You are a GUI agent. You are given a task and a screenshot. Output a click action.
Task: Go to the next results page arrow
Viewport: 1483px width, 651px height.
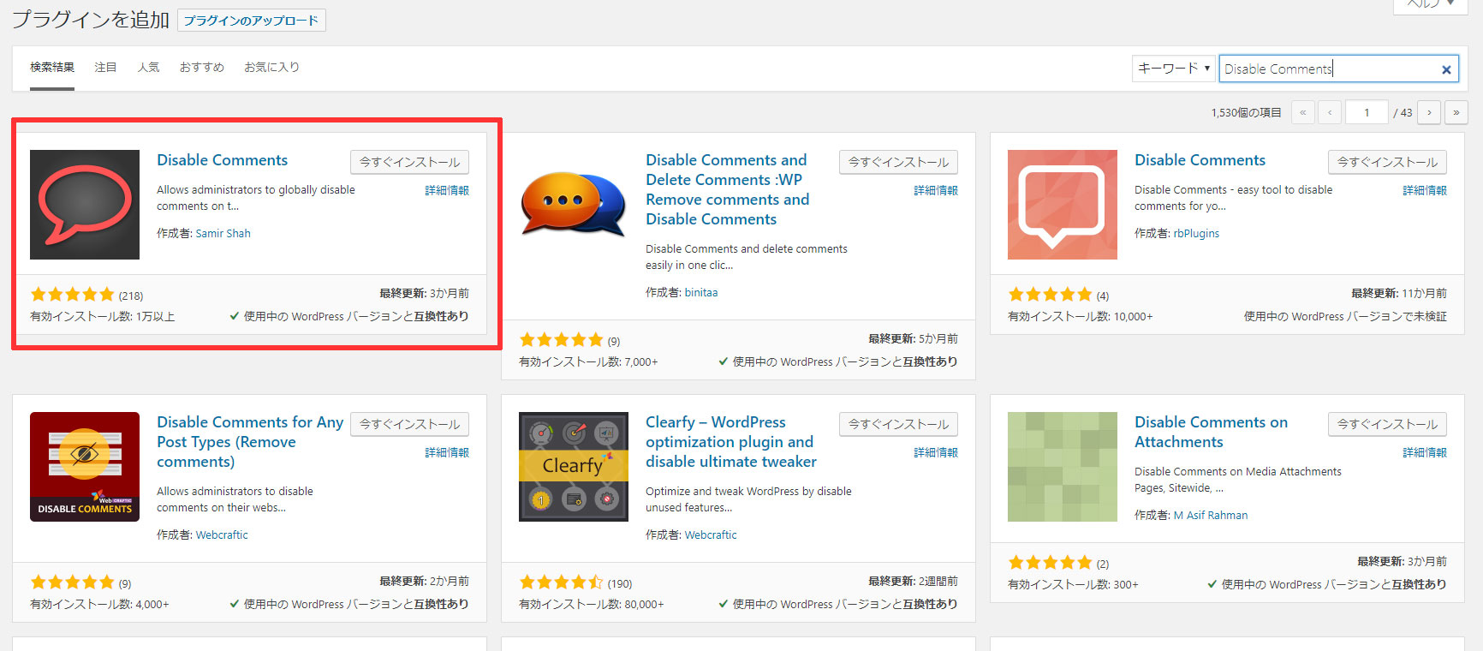coord(1429,112)
